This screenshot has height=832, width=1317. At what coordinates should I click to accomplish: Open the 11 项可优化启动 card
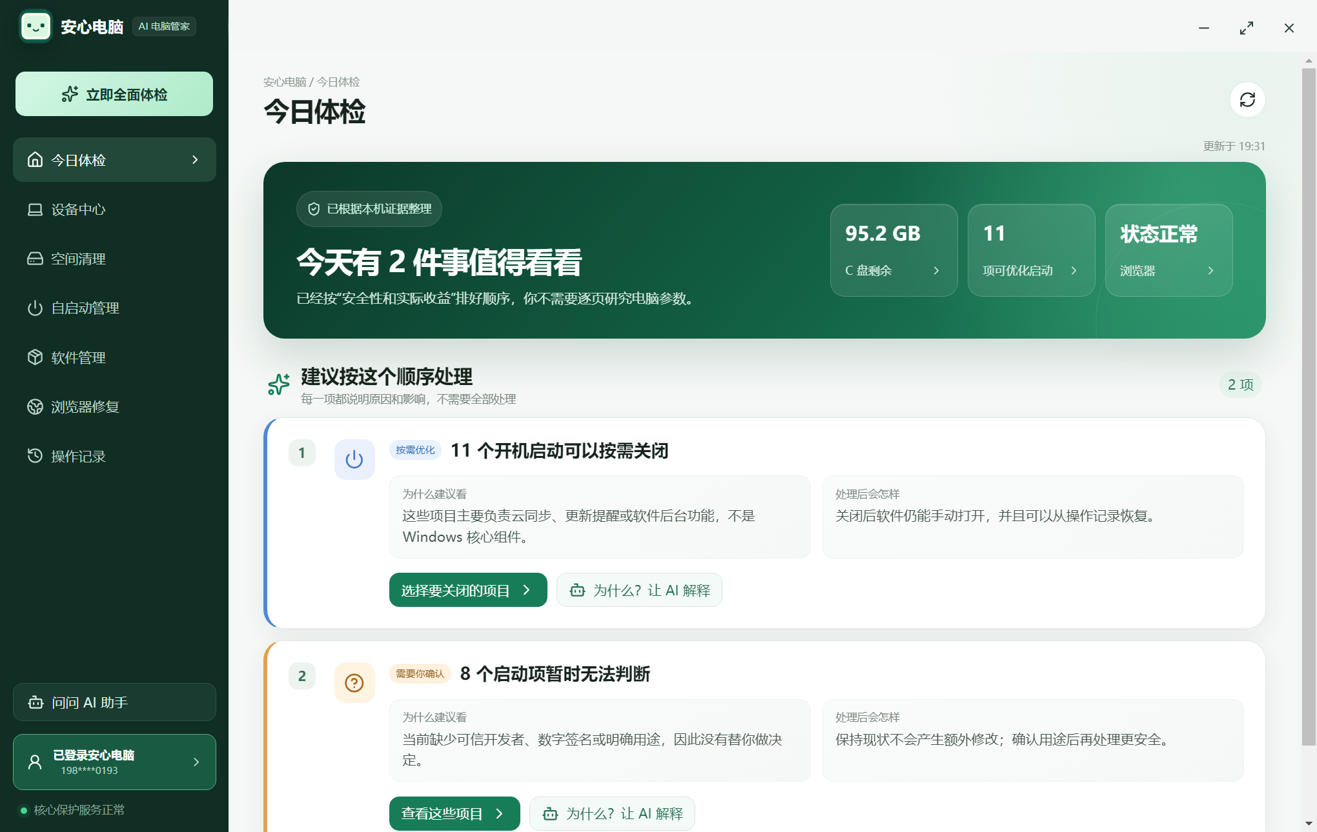(1031, 250)
